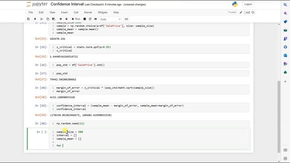Move selected cell down arrow

click(67, 19)
